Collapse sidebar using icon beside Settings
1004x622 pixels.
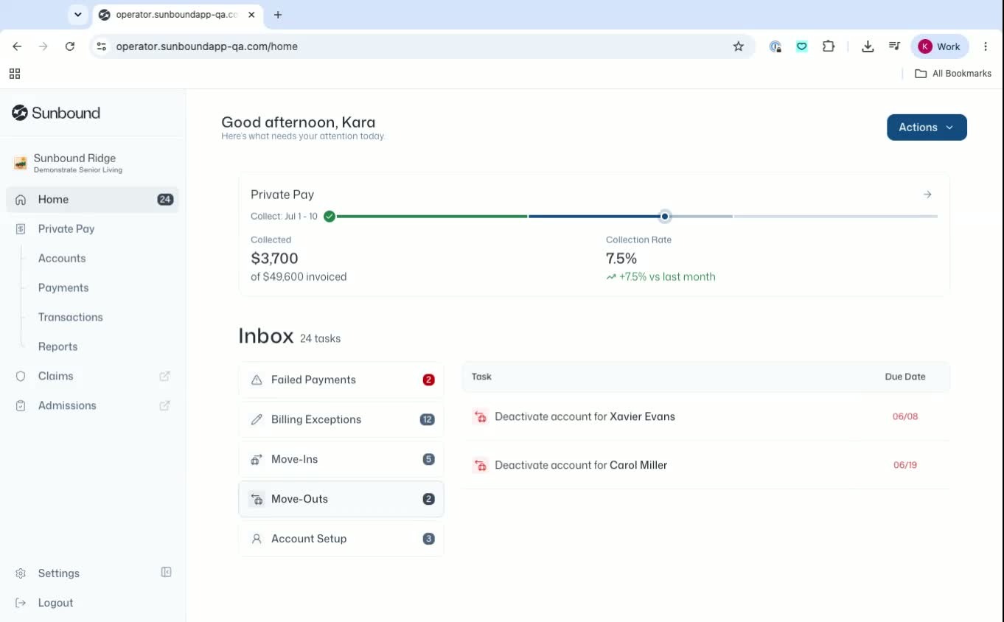click(167, 573)
